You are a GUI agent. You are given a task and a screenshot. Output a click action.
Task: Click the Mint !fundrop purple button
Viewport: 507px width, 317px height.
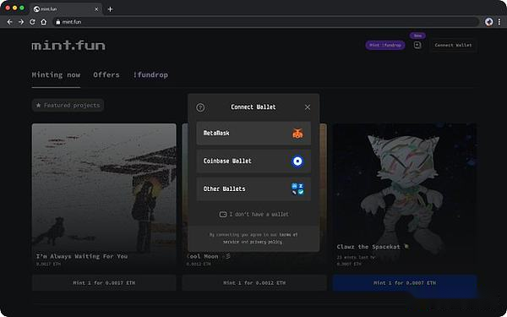pos(385,46)
